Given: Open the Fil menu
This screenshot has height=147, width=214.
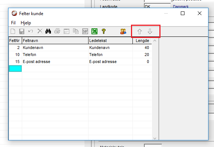Looking at the screenshot, I should pos(13,23).
